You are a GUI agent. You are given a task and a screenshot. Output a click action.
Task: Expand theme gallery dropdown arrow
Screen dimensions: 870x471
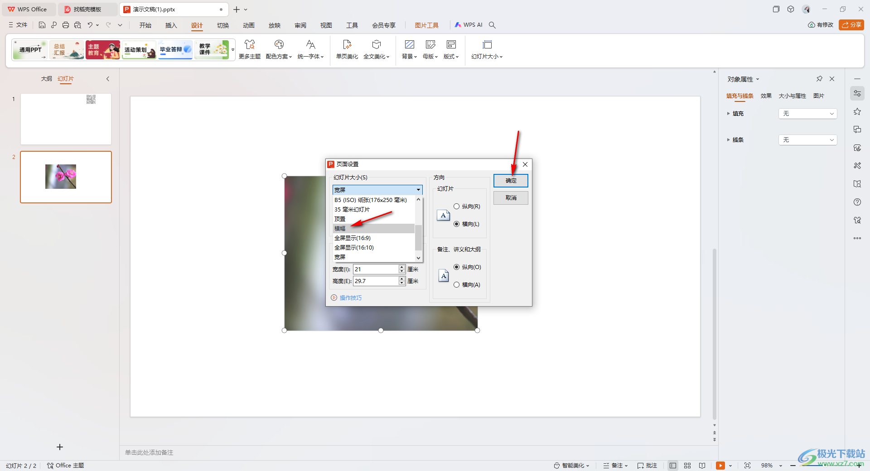pos(233,50)
